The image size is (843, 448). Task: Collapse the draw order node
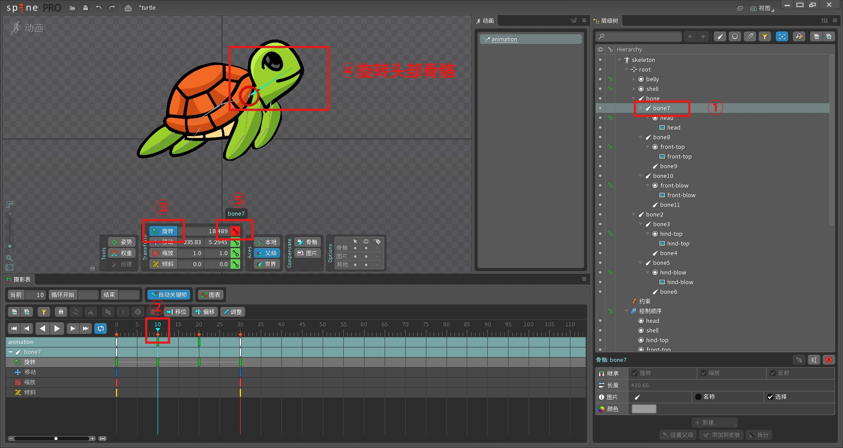(x=627, y=311)
